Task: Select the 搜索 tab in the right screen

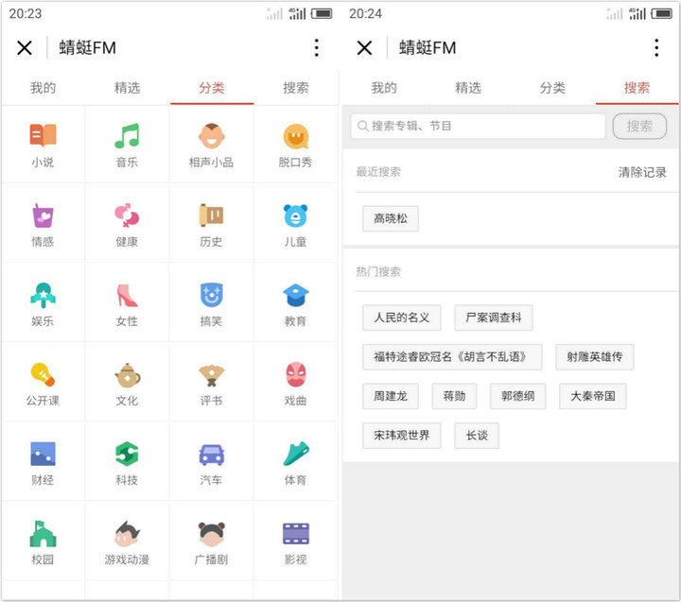Action: click(637, 88)
